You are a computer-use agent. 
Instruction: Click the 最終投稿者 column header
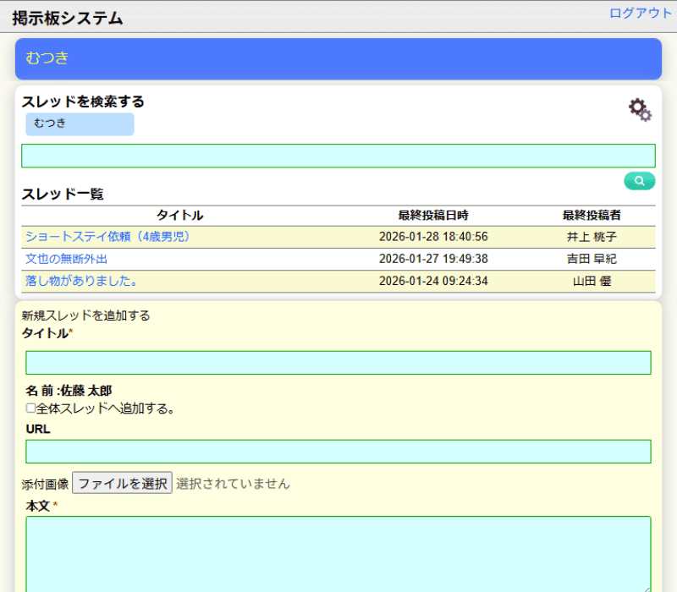click(x=592, y=216)
